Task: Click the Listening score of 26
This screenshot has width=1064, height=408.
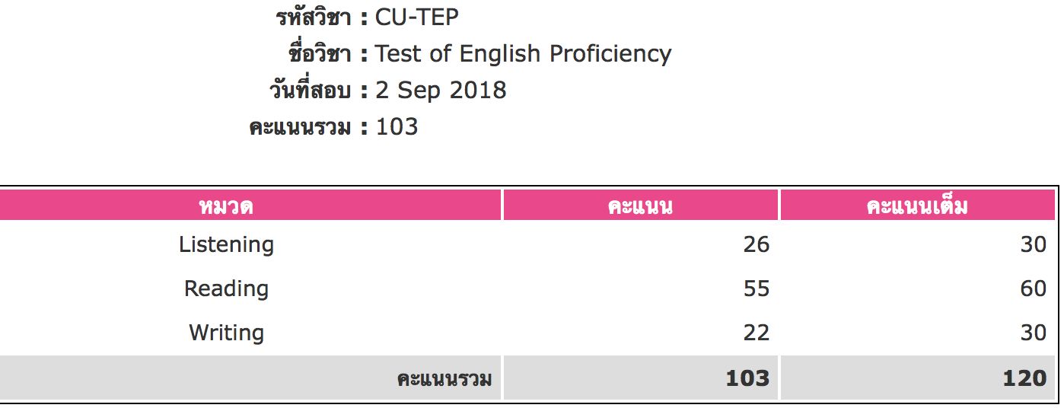Action: 757,244
